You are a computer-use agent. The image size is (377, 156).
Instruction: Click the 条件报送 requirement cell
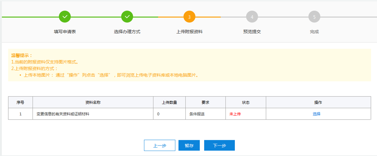tap(206, 114)
